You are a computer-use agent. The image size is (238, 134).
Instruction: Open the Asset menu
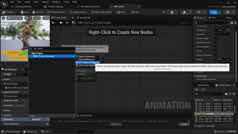(27, 2)
